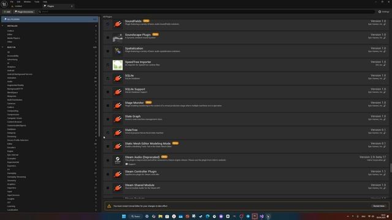Click the State Graph plugin icon
Image resolution: width=392 pixels, height=220 pixels.
coord(118,119)
